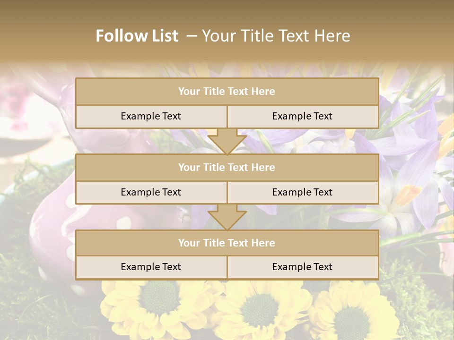Click the "Your Title Text Here" part of slide title

276,36
